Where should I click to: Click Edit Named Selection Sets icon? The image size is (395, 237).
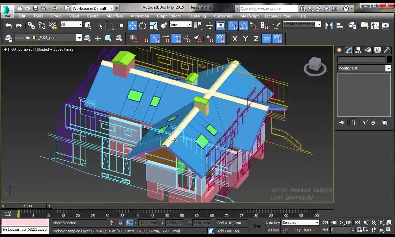tap(277, 25)
